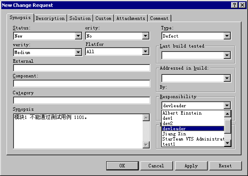Open the Comment tab

tap(159, 18)
